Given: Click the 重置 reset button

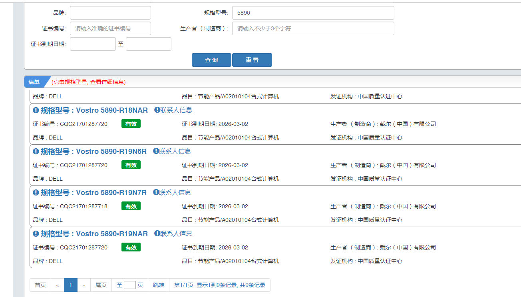Looking at the screenshot, I should point(252,60).
